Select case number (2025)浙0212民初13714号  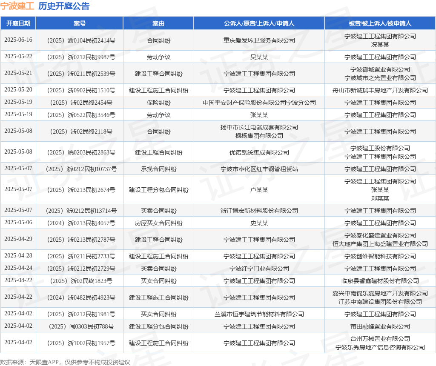pos(81,211)
